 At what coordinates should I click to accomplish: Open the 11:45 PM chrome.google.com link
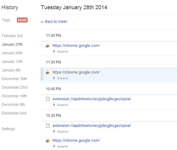tap(76, 46)
